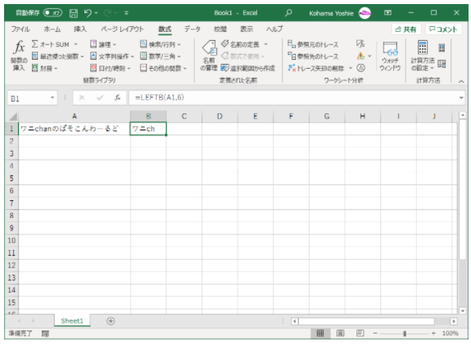This screenshot has height=346, width=471.
Task: Expand the formula bar chevron
Action: [x=461, y=98]
